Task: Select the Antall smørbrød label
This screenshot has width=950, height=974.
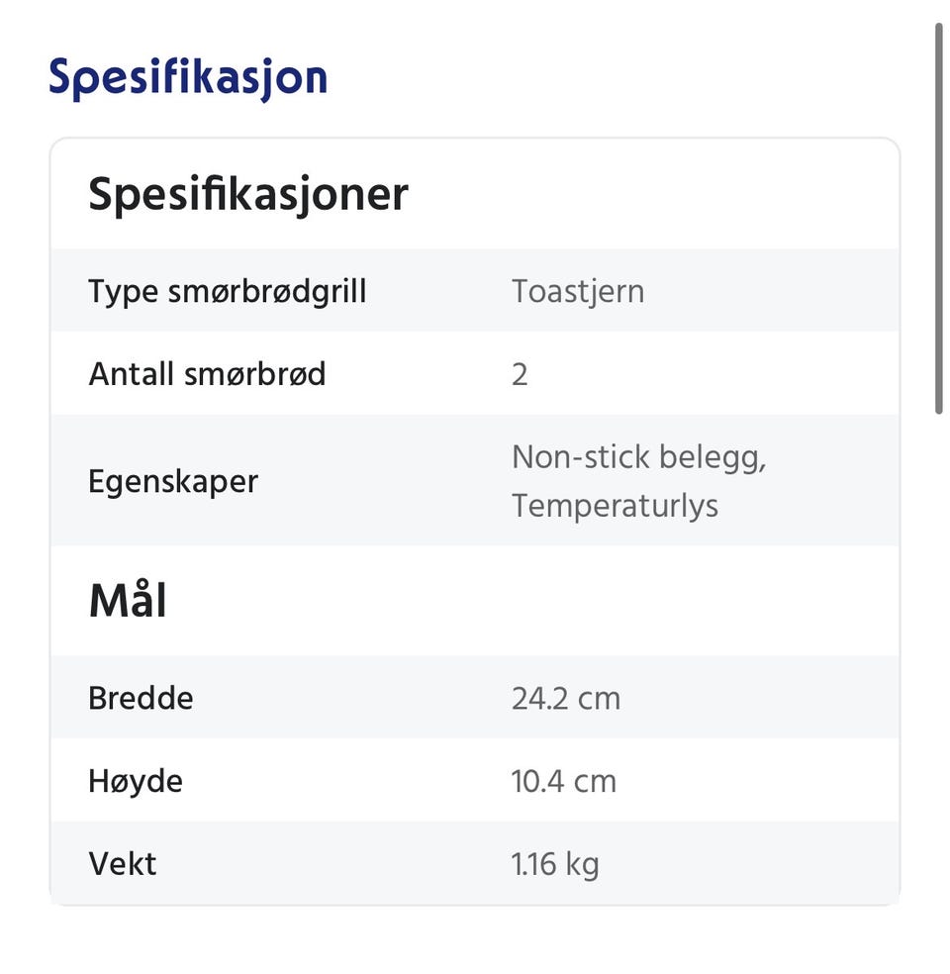Action: tap(207, 374)
